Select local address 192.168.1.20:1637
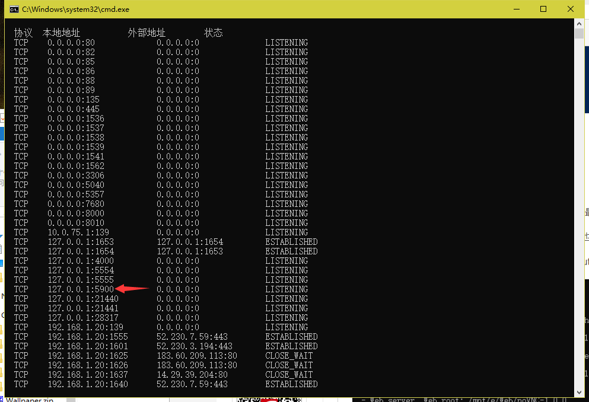This screenshot has height=402, width=589. click(x=88, y=375)
